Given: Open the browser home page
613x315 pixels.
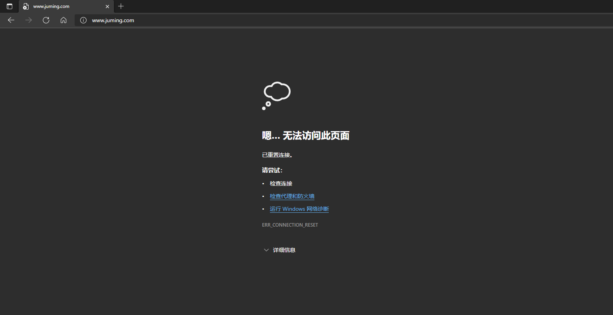Looking at the screenshot, I should tap(64, 20).
